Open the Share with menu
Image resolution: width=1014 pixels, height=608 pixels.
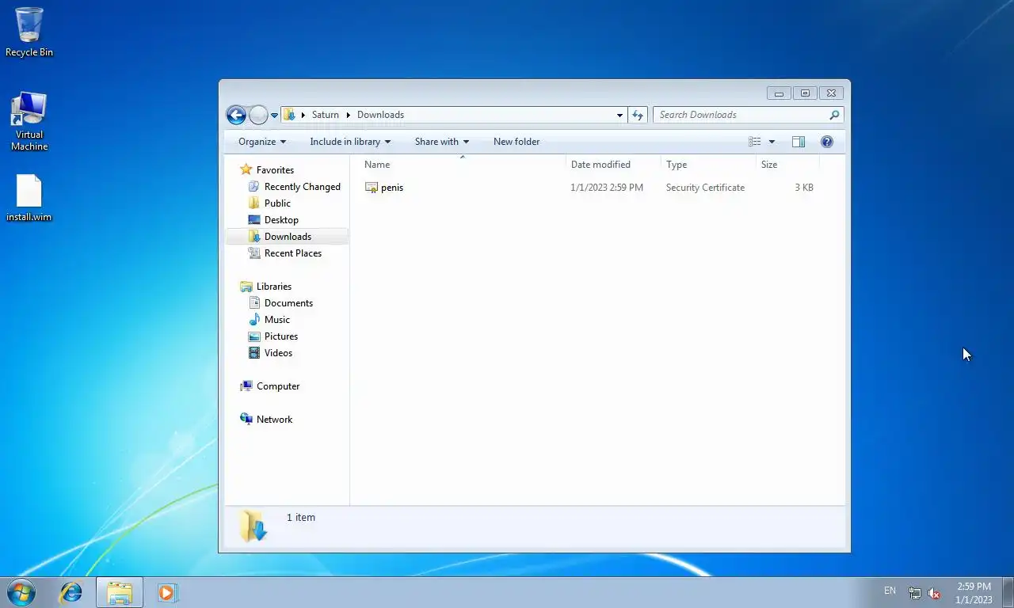coord(442,142)
